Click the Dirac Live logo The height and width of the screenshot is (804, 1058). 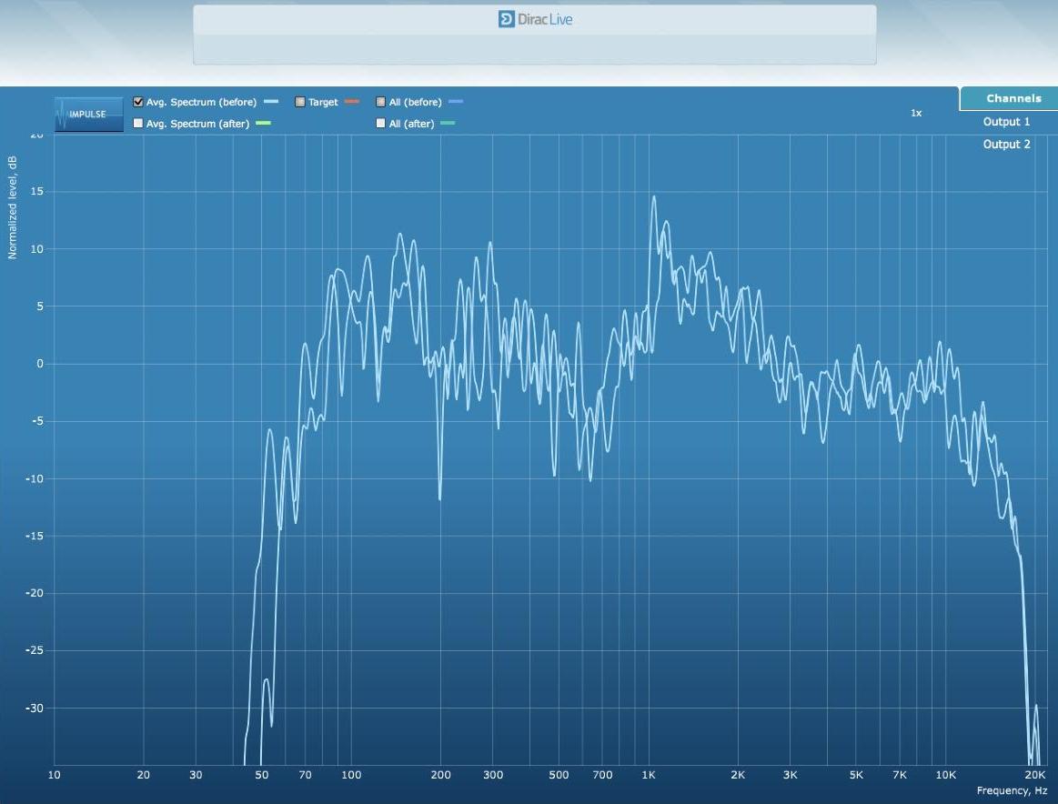(535, 19)
